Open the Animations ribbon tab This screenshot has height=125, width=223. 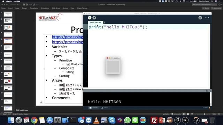point(45,8)
